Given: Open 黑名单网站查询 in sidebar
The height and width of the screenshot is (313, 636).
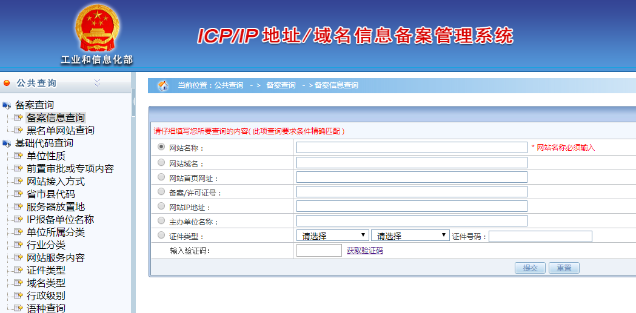Looking at the screenshot, I should 61,130.
